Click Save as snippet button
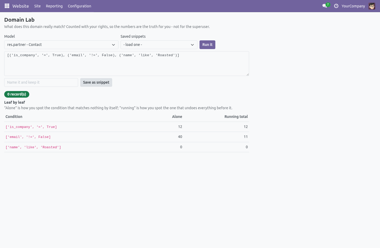This screenshot has width=380, height=248. (96, 82)
